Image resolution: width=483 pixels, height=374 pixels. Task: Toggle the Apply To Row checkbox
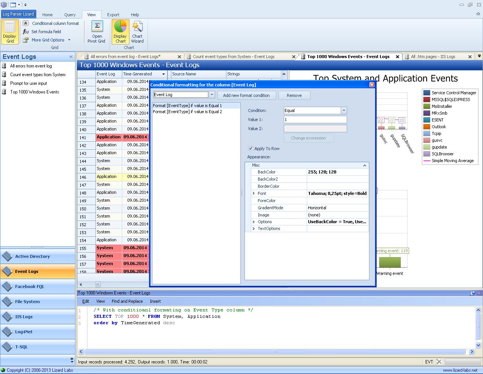[251, 149]
